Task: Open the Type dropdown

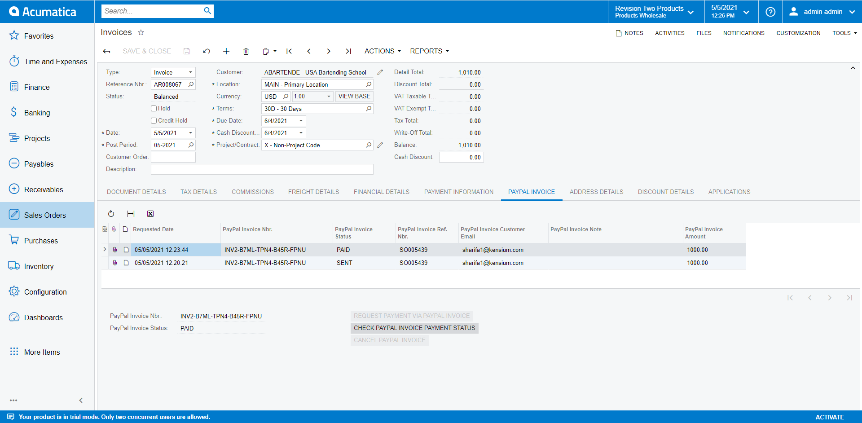Action: click(190, 72)
